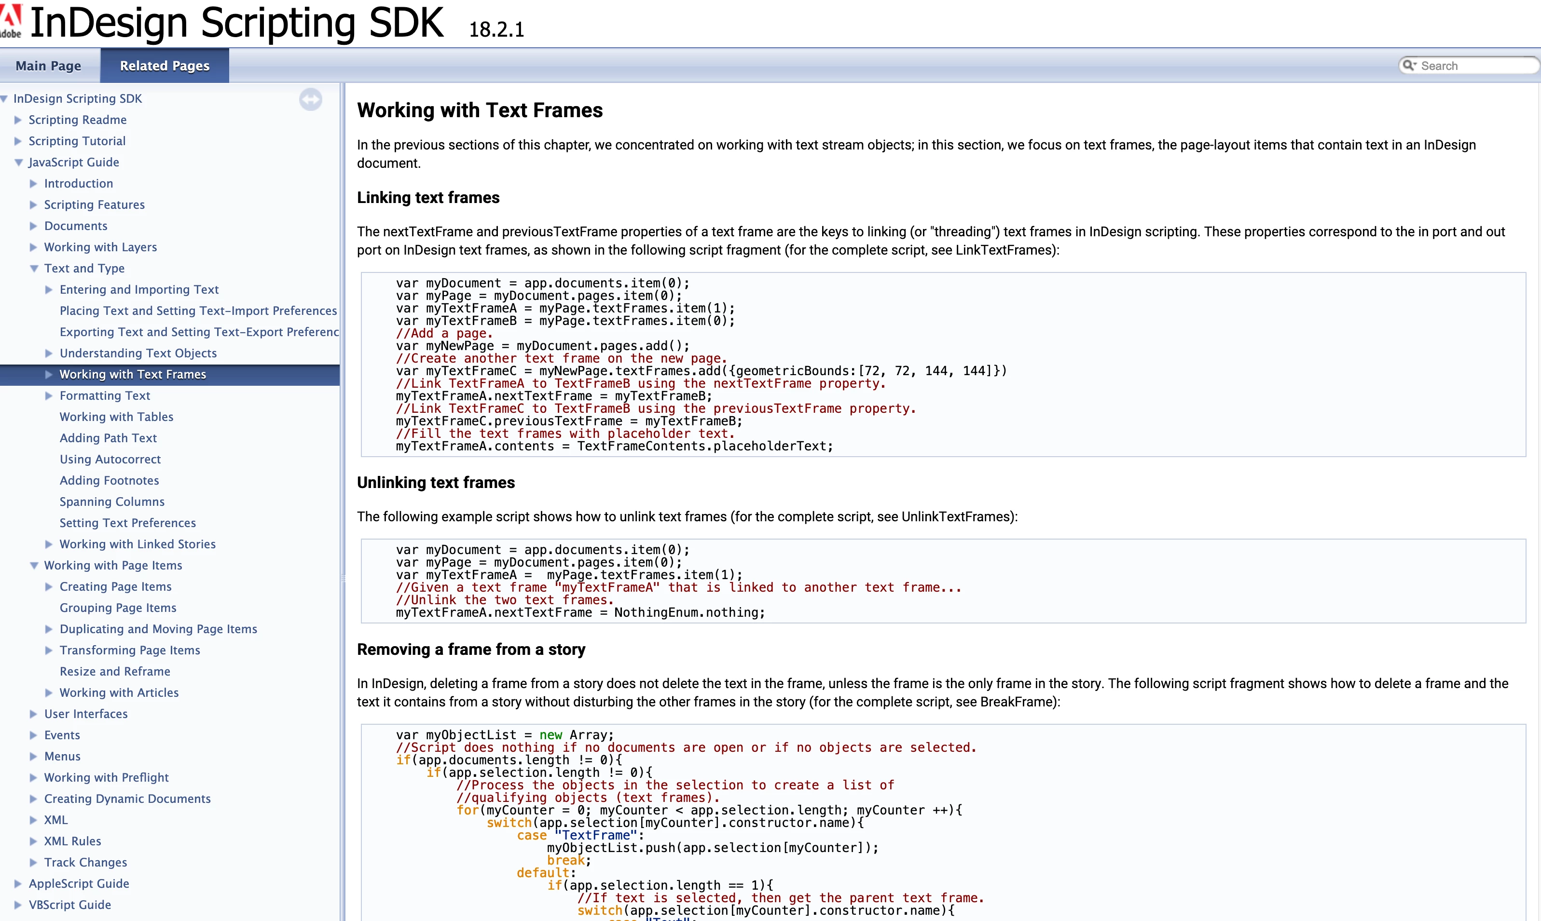The height and width of the screenshot is (921, 1541).
Task: Open the Resize and Reframe page
Action: tap(115, 672)
